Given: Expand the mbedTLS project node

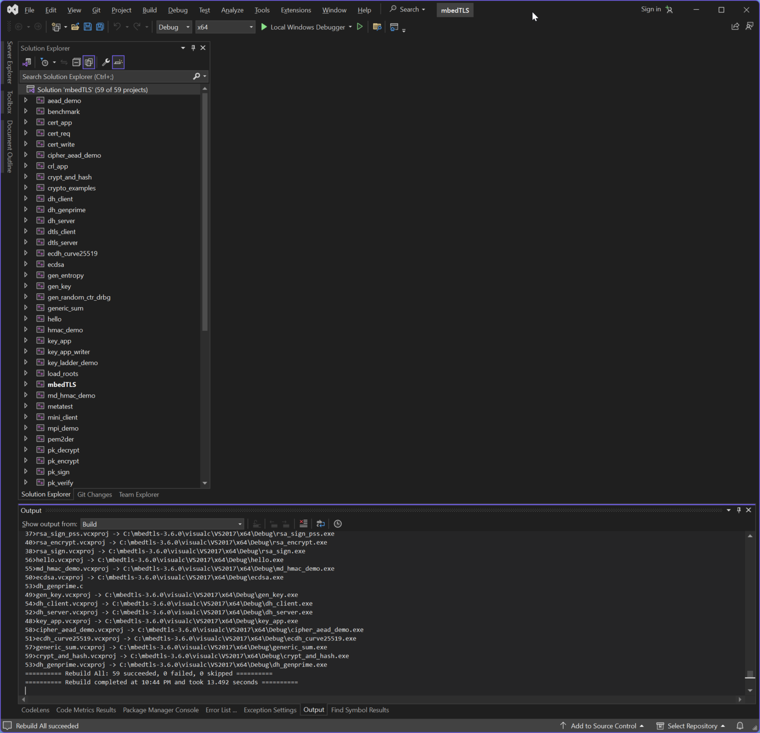Looking at the screenshot, I should click(x=26, y=384).
